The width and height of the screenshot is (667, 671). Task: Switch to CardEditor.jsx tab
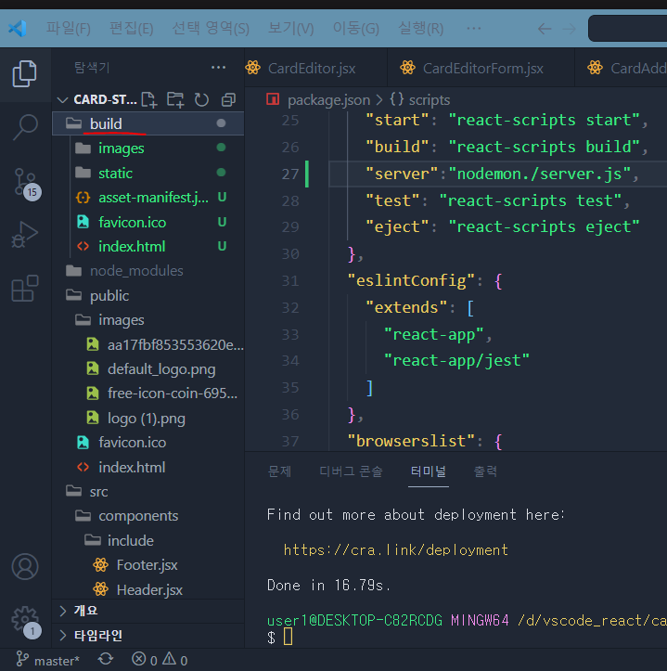pos(315,68)
